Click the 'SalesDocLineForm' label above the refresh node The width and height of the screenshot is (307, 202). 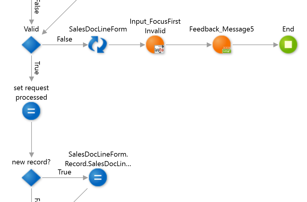[x=98, y=29]
